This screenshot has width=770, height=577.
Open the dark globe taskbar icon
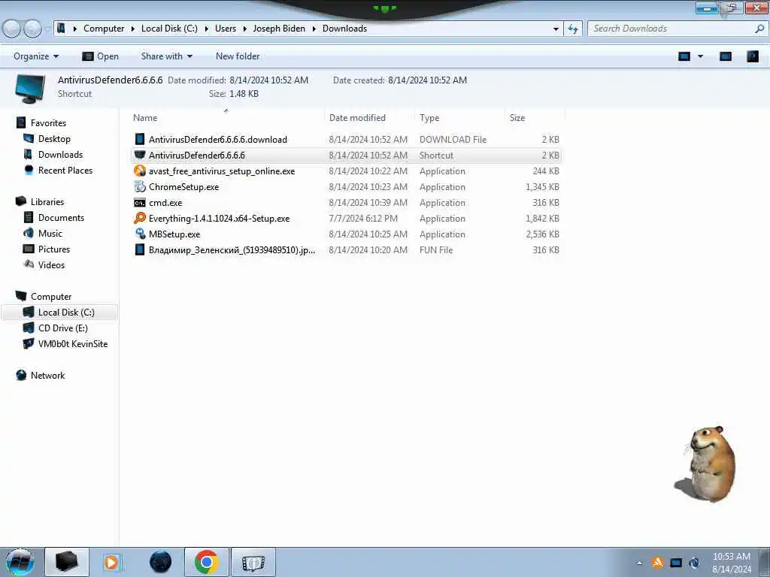[161, 562]
